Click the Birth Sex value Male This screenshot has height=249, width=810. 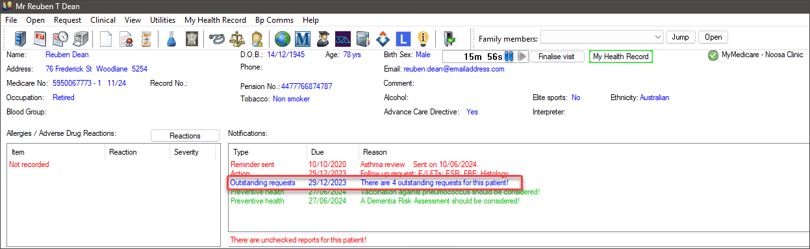[423, 55]
